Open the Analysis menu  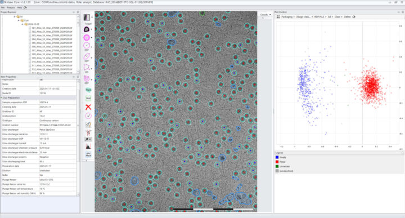pyautogui.click(x=11, y=7)
